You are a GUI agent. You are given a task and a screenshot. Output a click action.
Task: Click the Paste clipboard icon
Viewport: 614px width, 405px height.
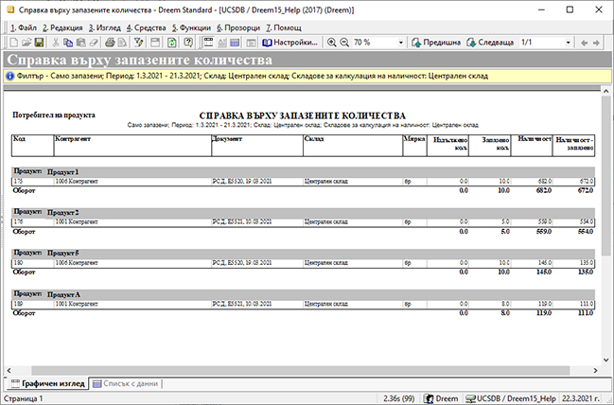[x=81, y=43]
